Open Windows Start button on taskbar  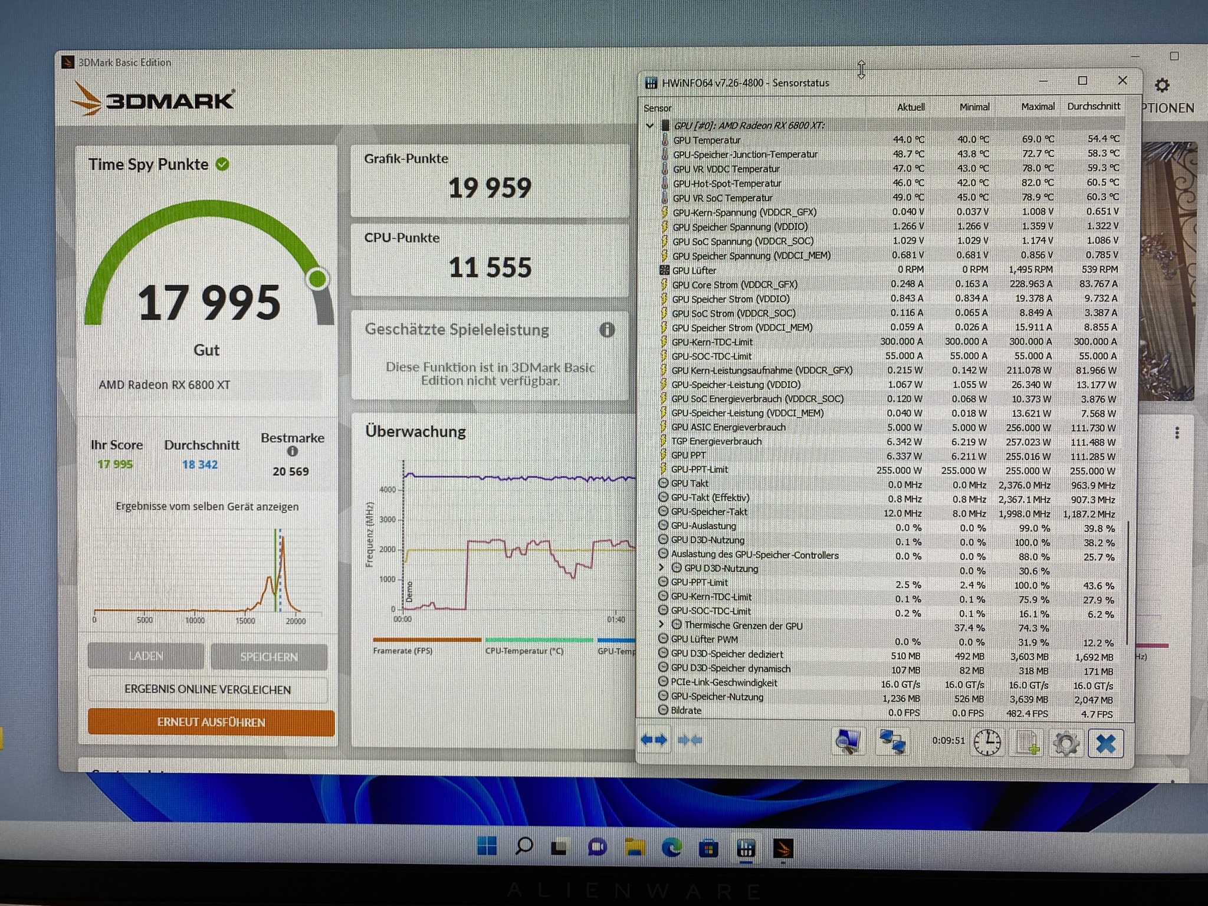(x=487, y=847)
